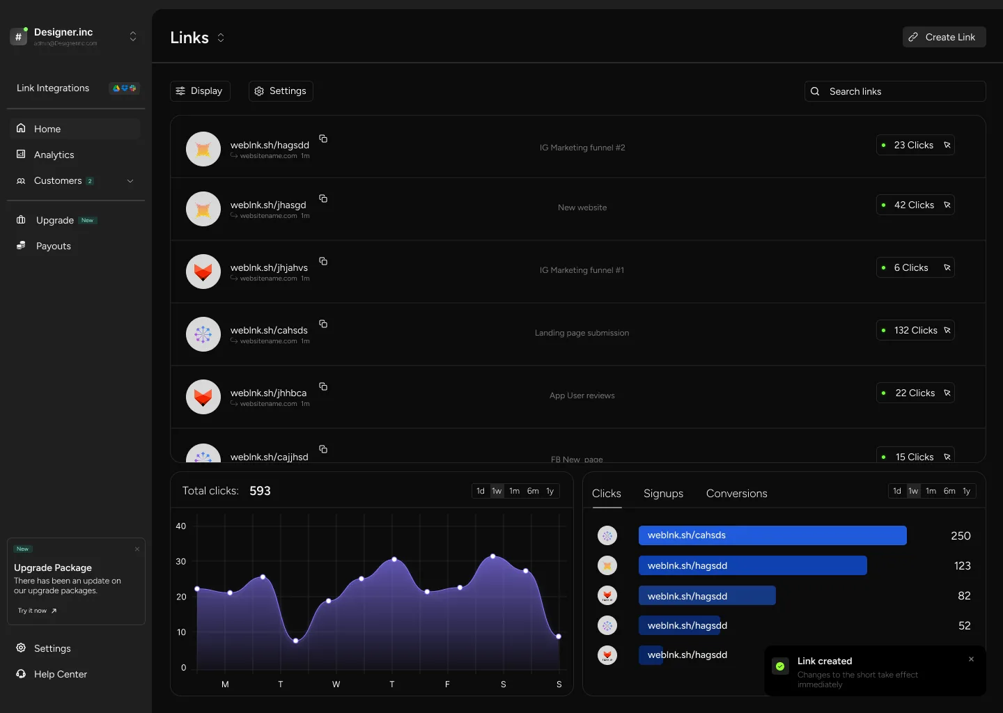Click the Create Link button
This screenshot has width=1003, height=713.
[x=944, y=37]
